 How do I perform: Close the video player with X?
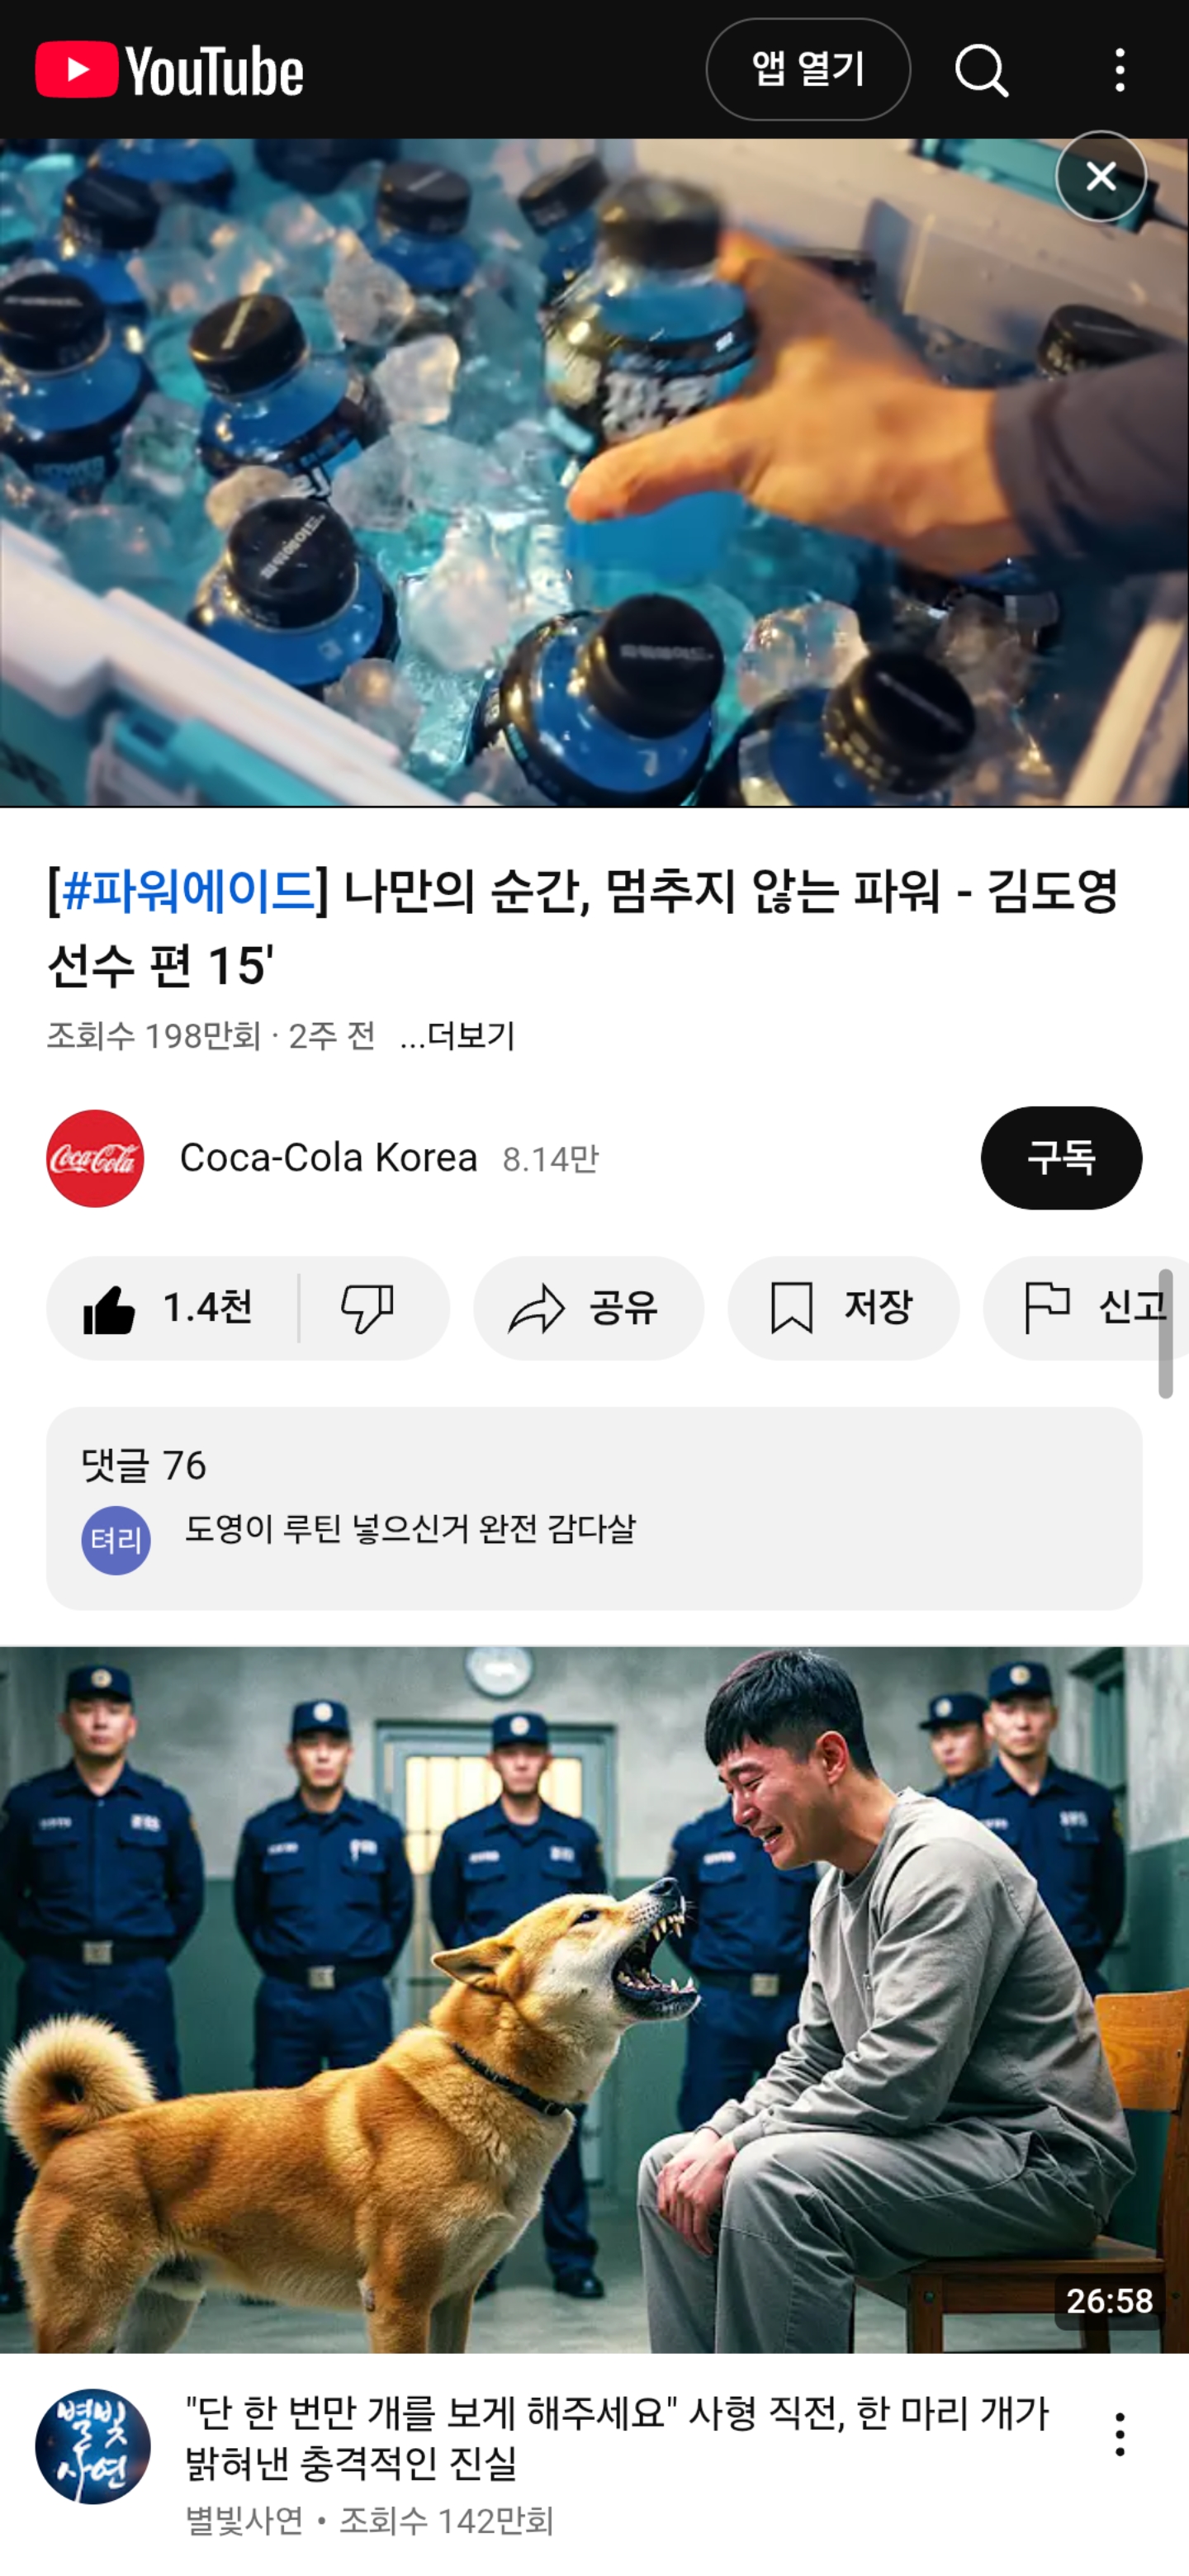click(1101, 177)
